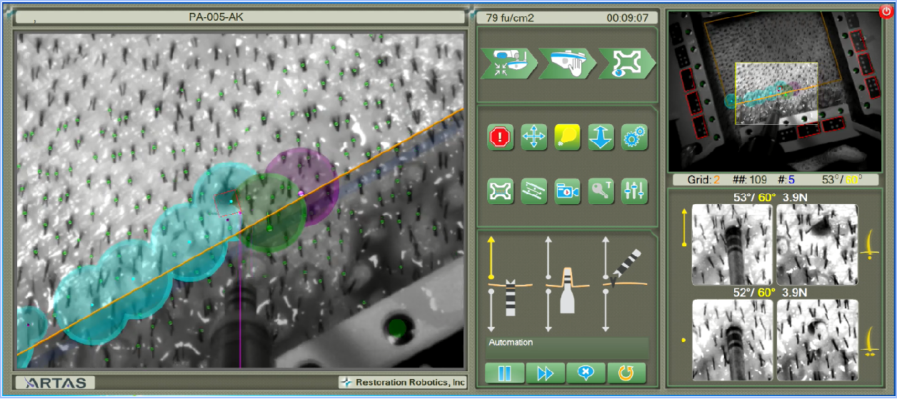The height and width of the screenshot is (399, 897).
Task: Click the 52°/60° angle label above bottom images
Action: point(754,292)
